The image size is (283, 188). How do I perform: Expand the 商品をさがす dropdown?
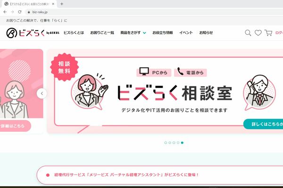pyautogui.click(x=133, y=32)
